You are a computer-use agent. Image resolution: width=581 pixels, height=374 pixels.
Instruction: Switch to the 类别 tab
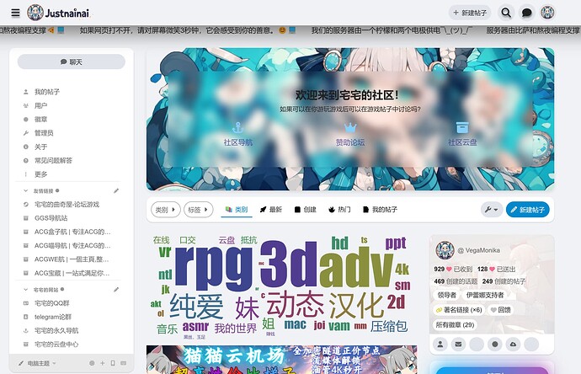tap(237, 210)
